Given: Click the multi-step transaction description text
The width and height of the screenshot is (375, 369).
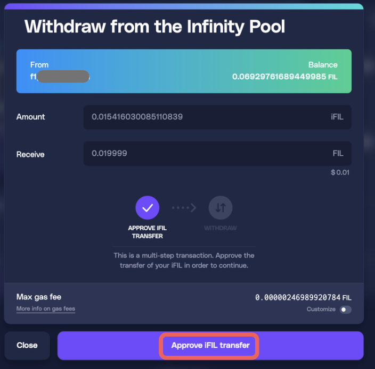Looking at the screenshot, I should [184, 261].
